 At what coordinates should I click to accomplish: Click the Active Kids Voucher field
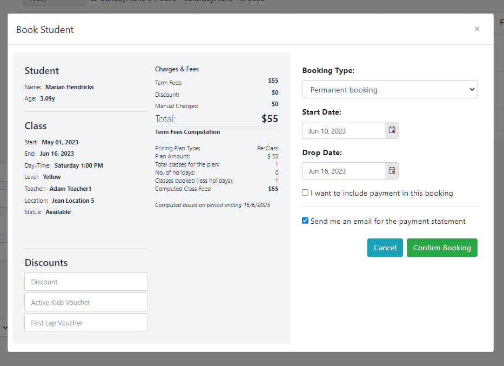click(x=86, y=302)
